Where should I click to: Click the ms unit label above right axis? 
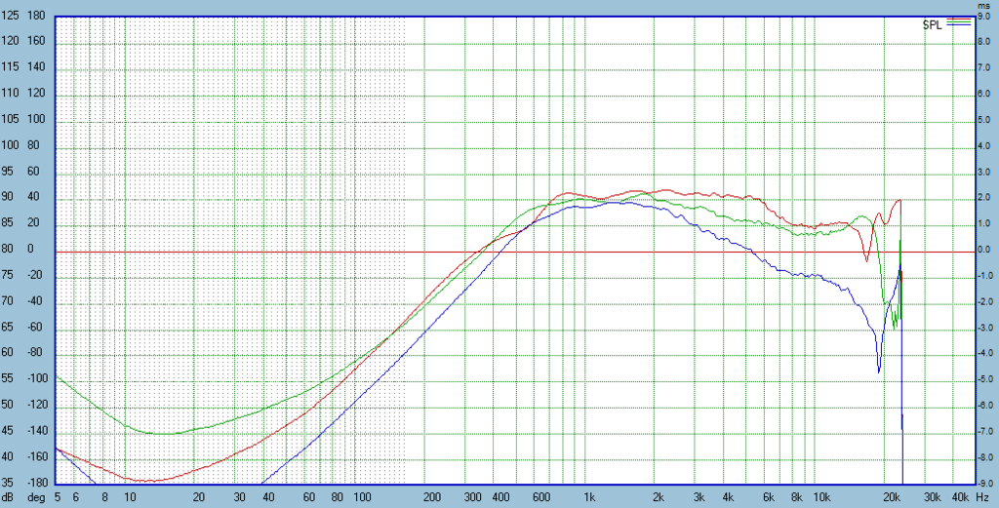point(981,5)
